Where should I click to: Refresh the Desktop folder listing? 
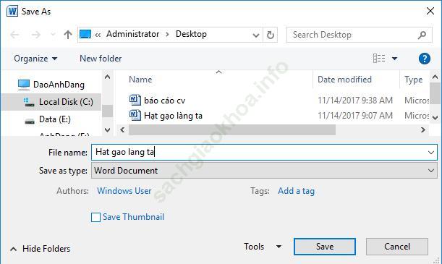[271, 35]
